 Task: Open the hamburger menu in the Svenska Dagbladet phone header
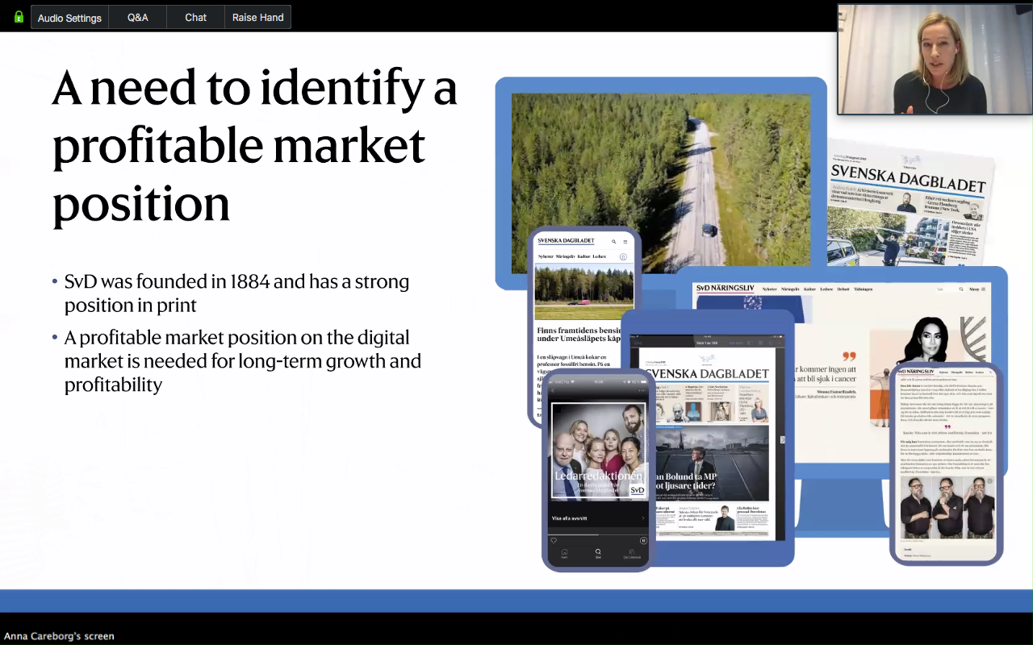625,241
